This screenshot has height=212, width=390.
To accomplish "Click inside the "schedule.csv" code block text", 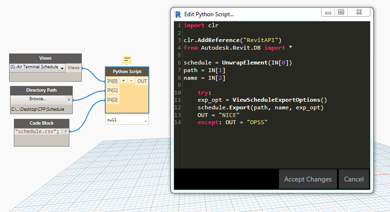I will (x=37, y=132).
